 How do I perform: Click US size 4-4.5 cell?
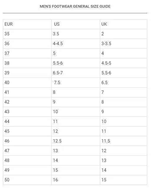pyautogui.click(x=76, y=44)
